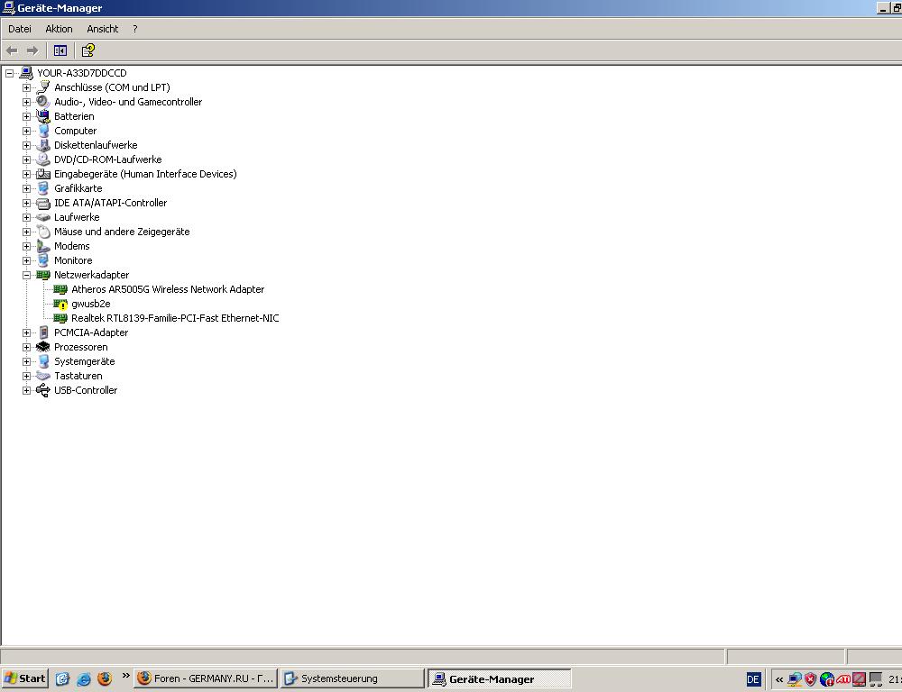Switch to Foren - GERMANY.RU taskbar window
902x692 pixels.
click(206, 678)
